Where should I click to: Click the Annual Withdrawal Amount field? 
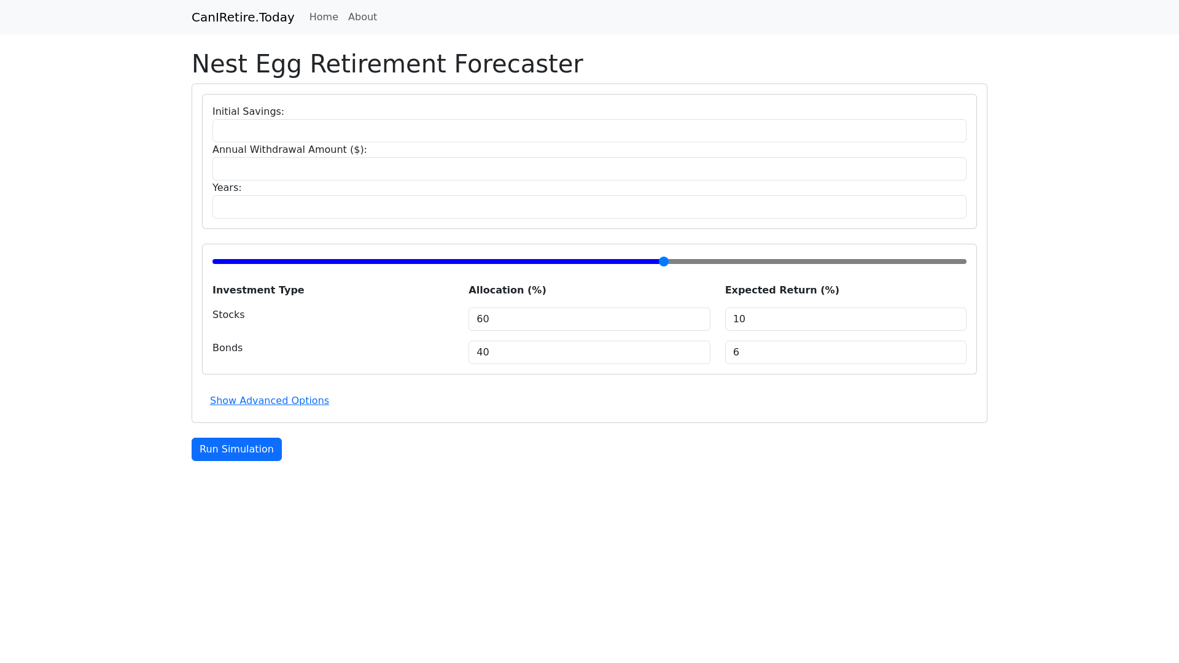(589, 169)
